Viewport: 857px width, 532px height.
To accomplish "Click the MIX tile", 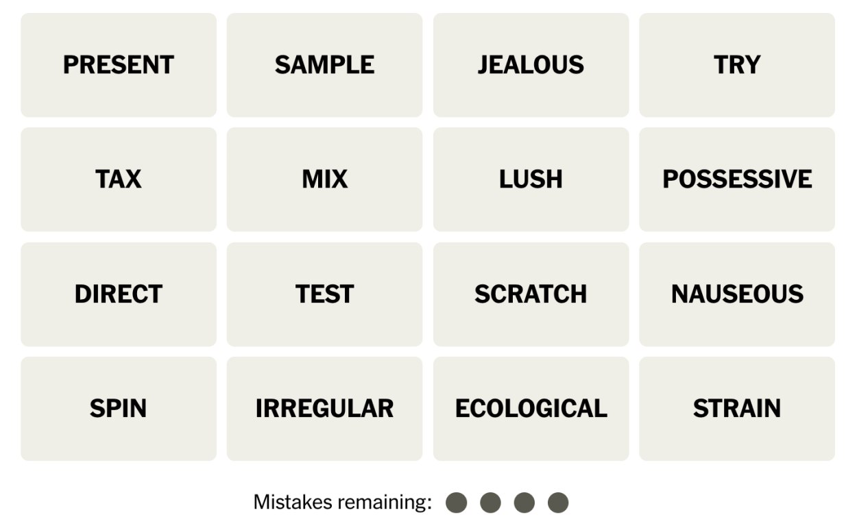I will (325, 179).
